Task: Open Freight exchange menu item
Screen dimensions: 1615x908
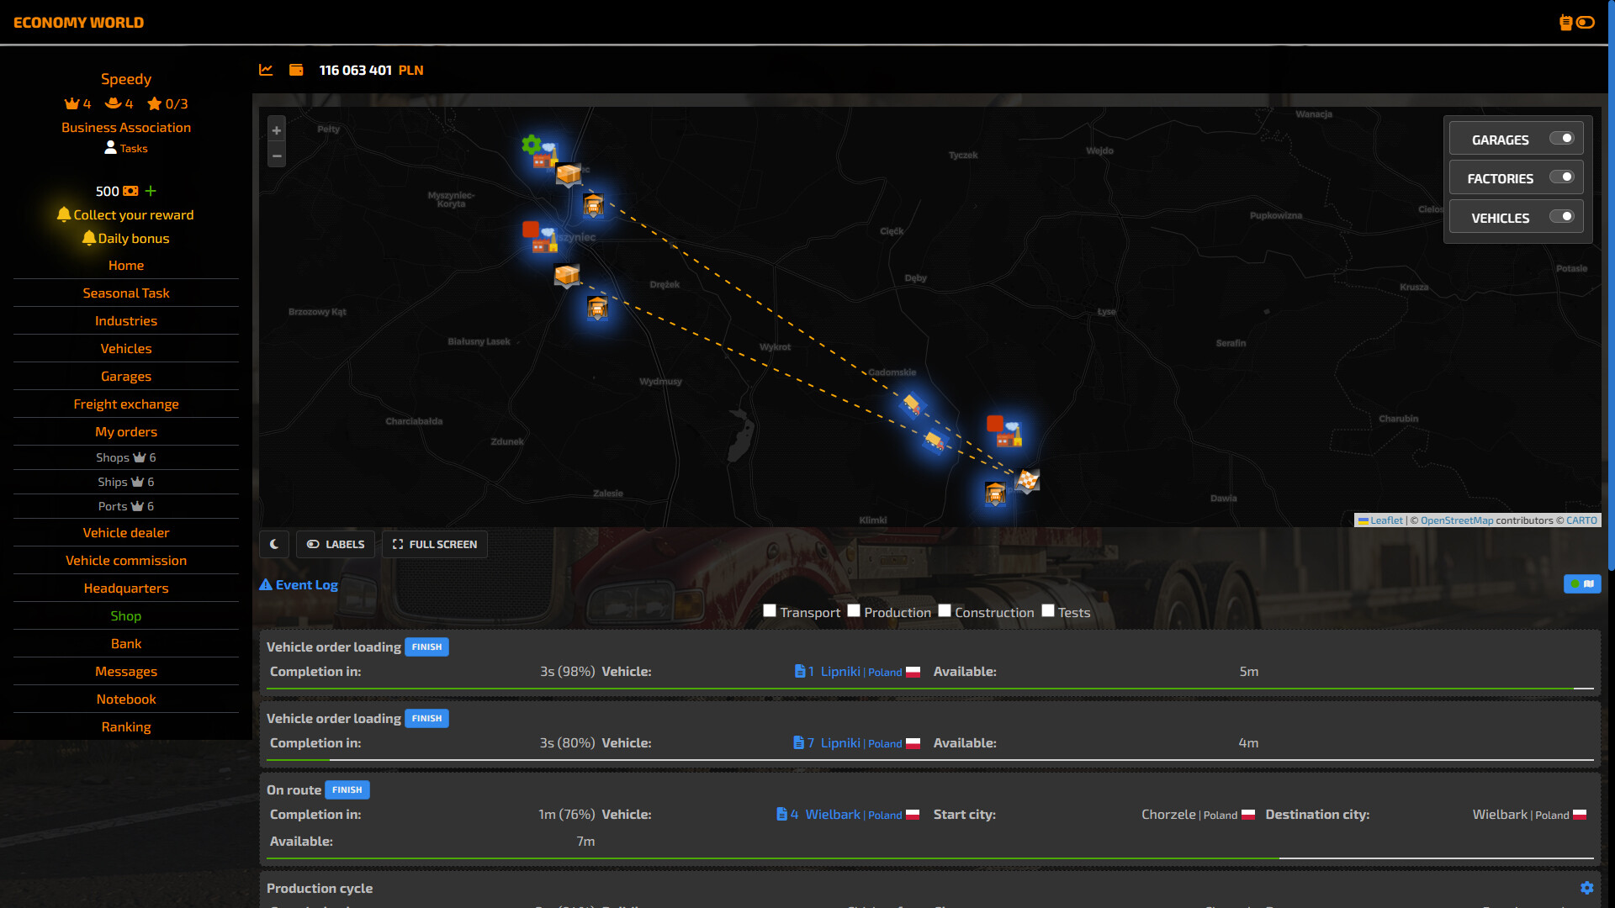Action: click(x=126, y=404)
